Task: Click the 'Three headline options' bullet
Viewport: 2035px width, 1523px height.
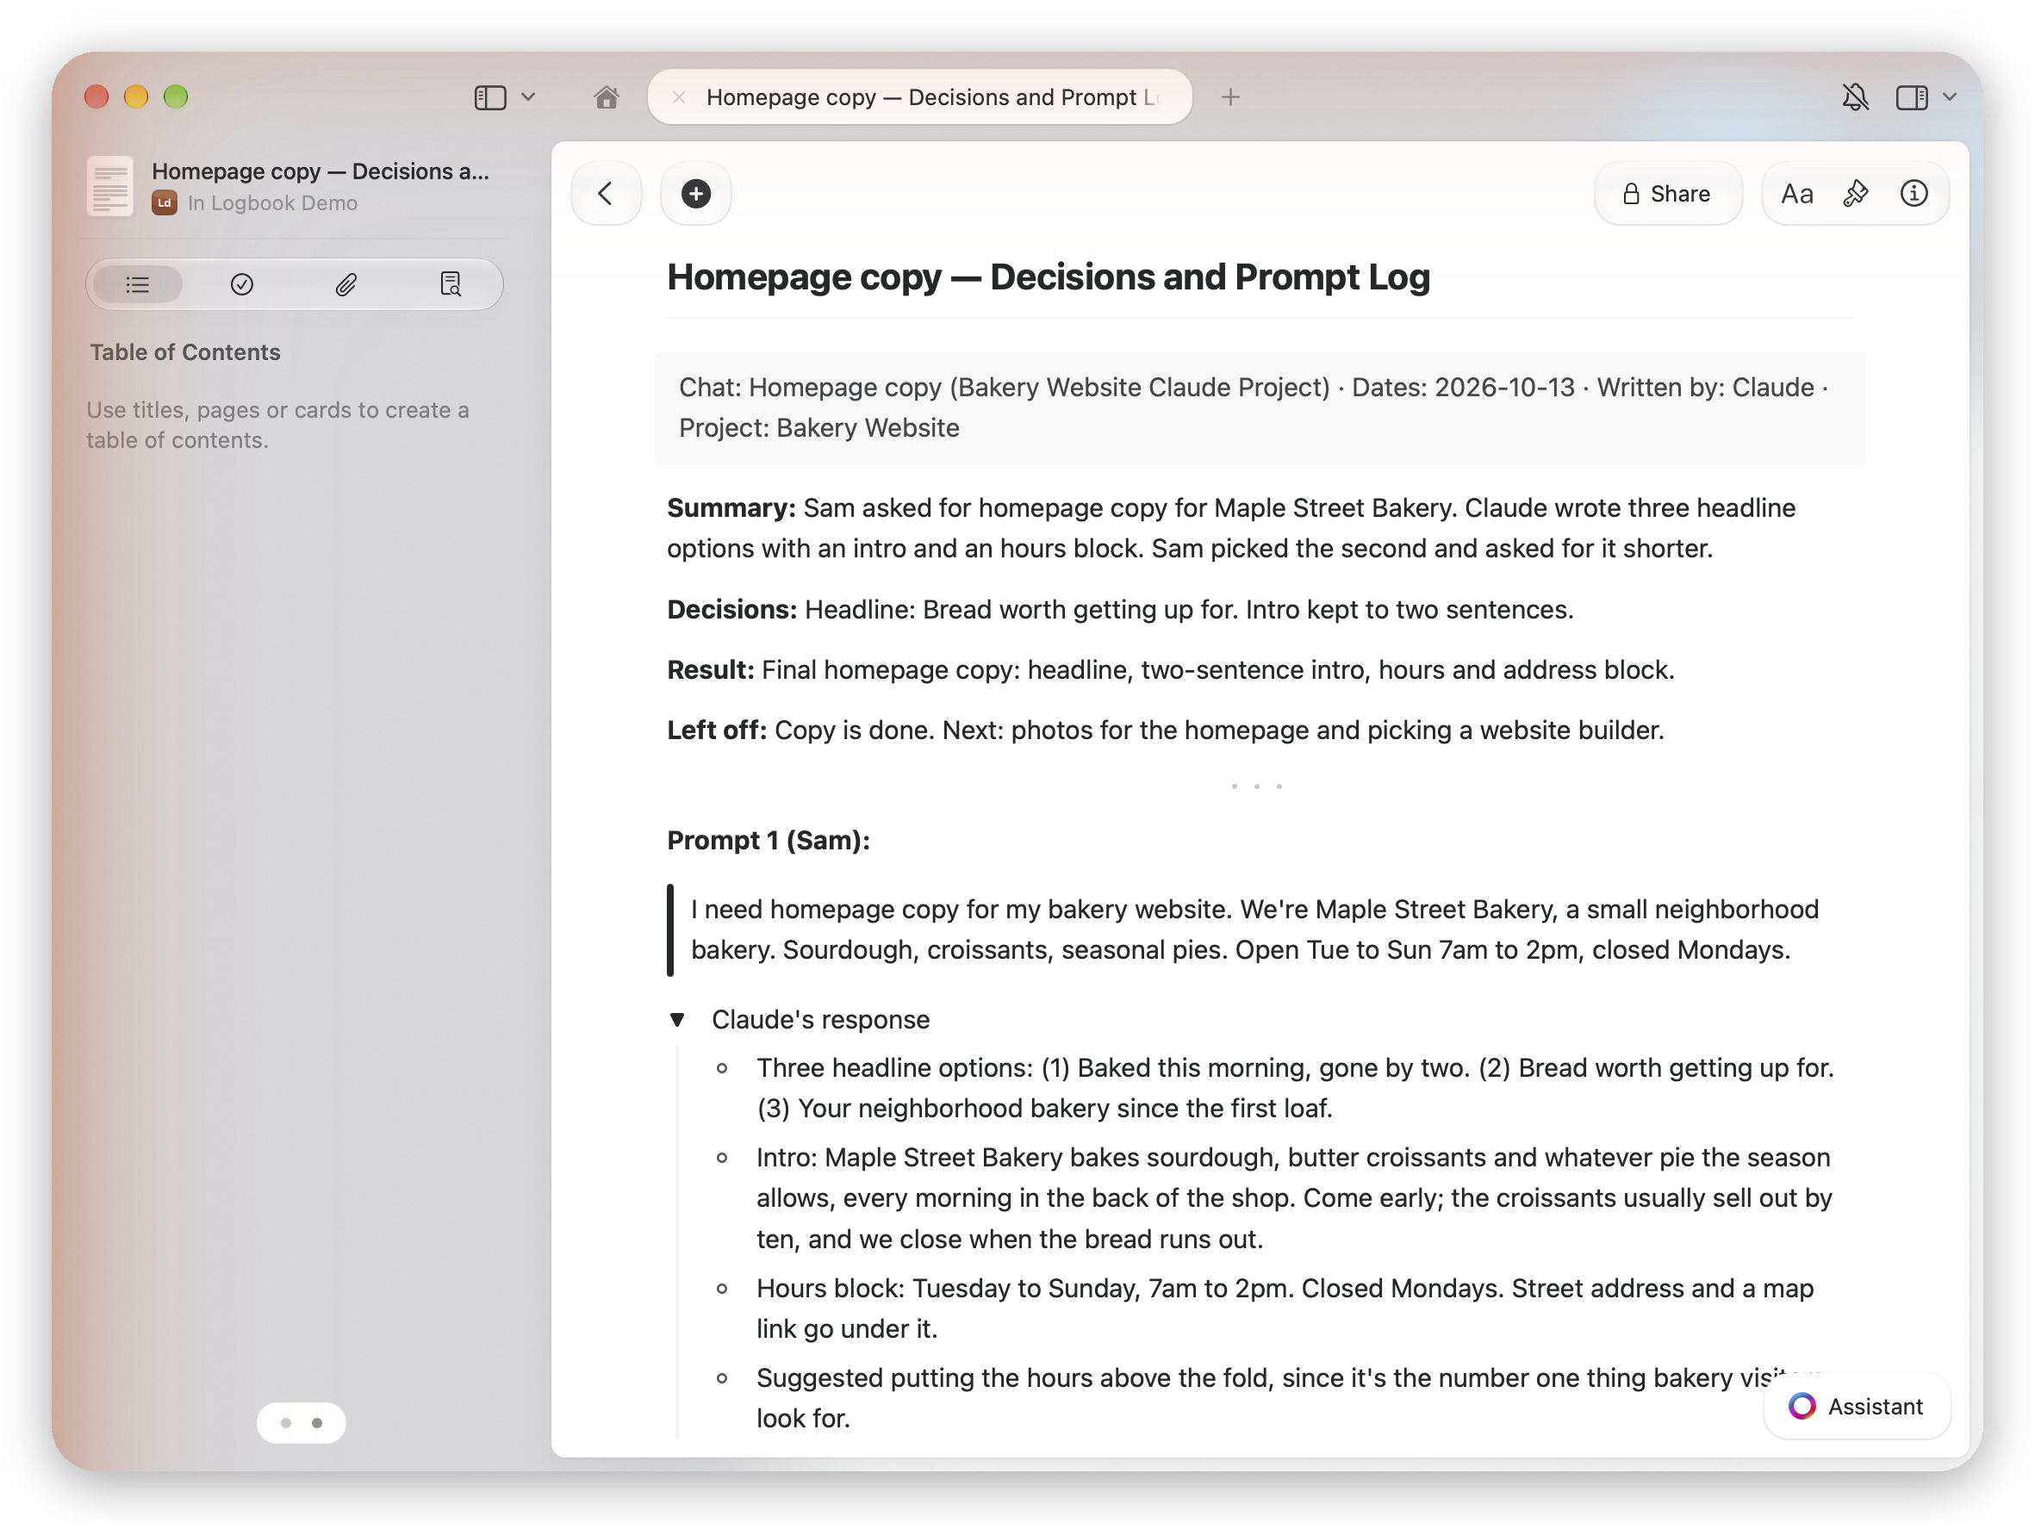Action: click(x=1295, y=1087)
